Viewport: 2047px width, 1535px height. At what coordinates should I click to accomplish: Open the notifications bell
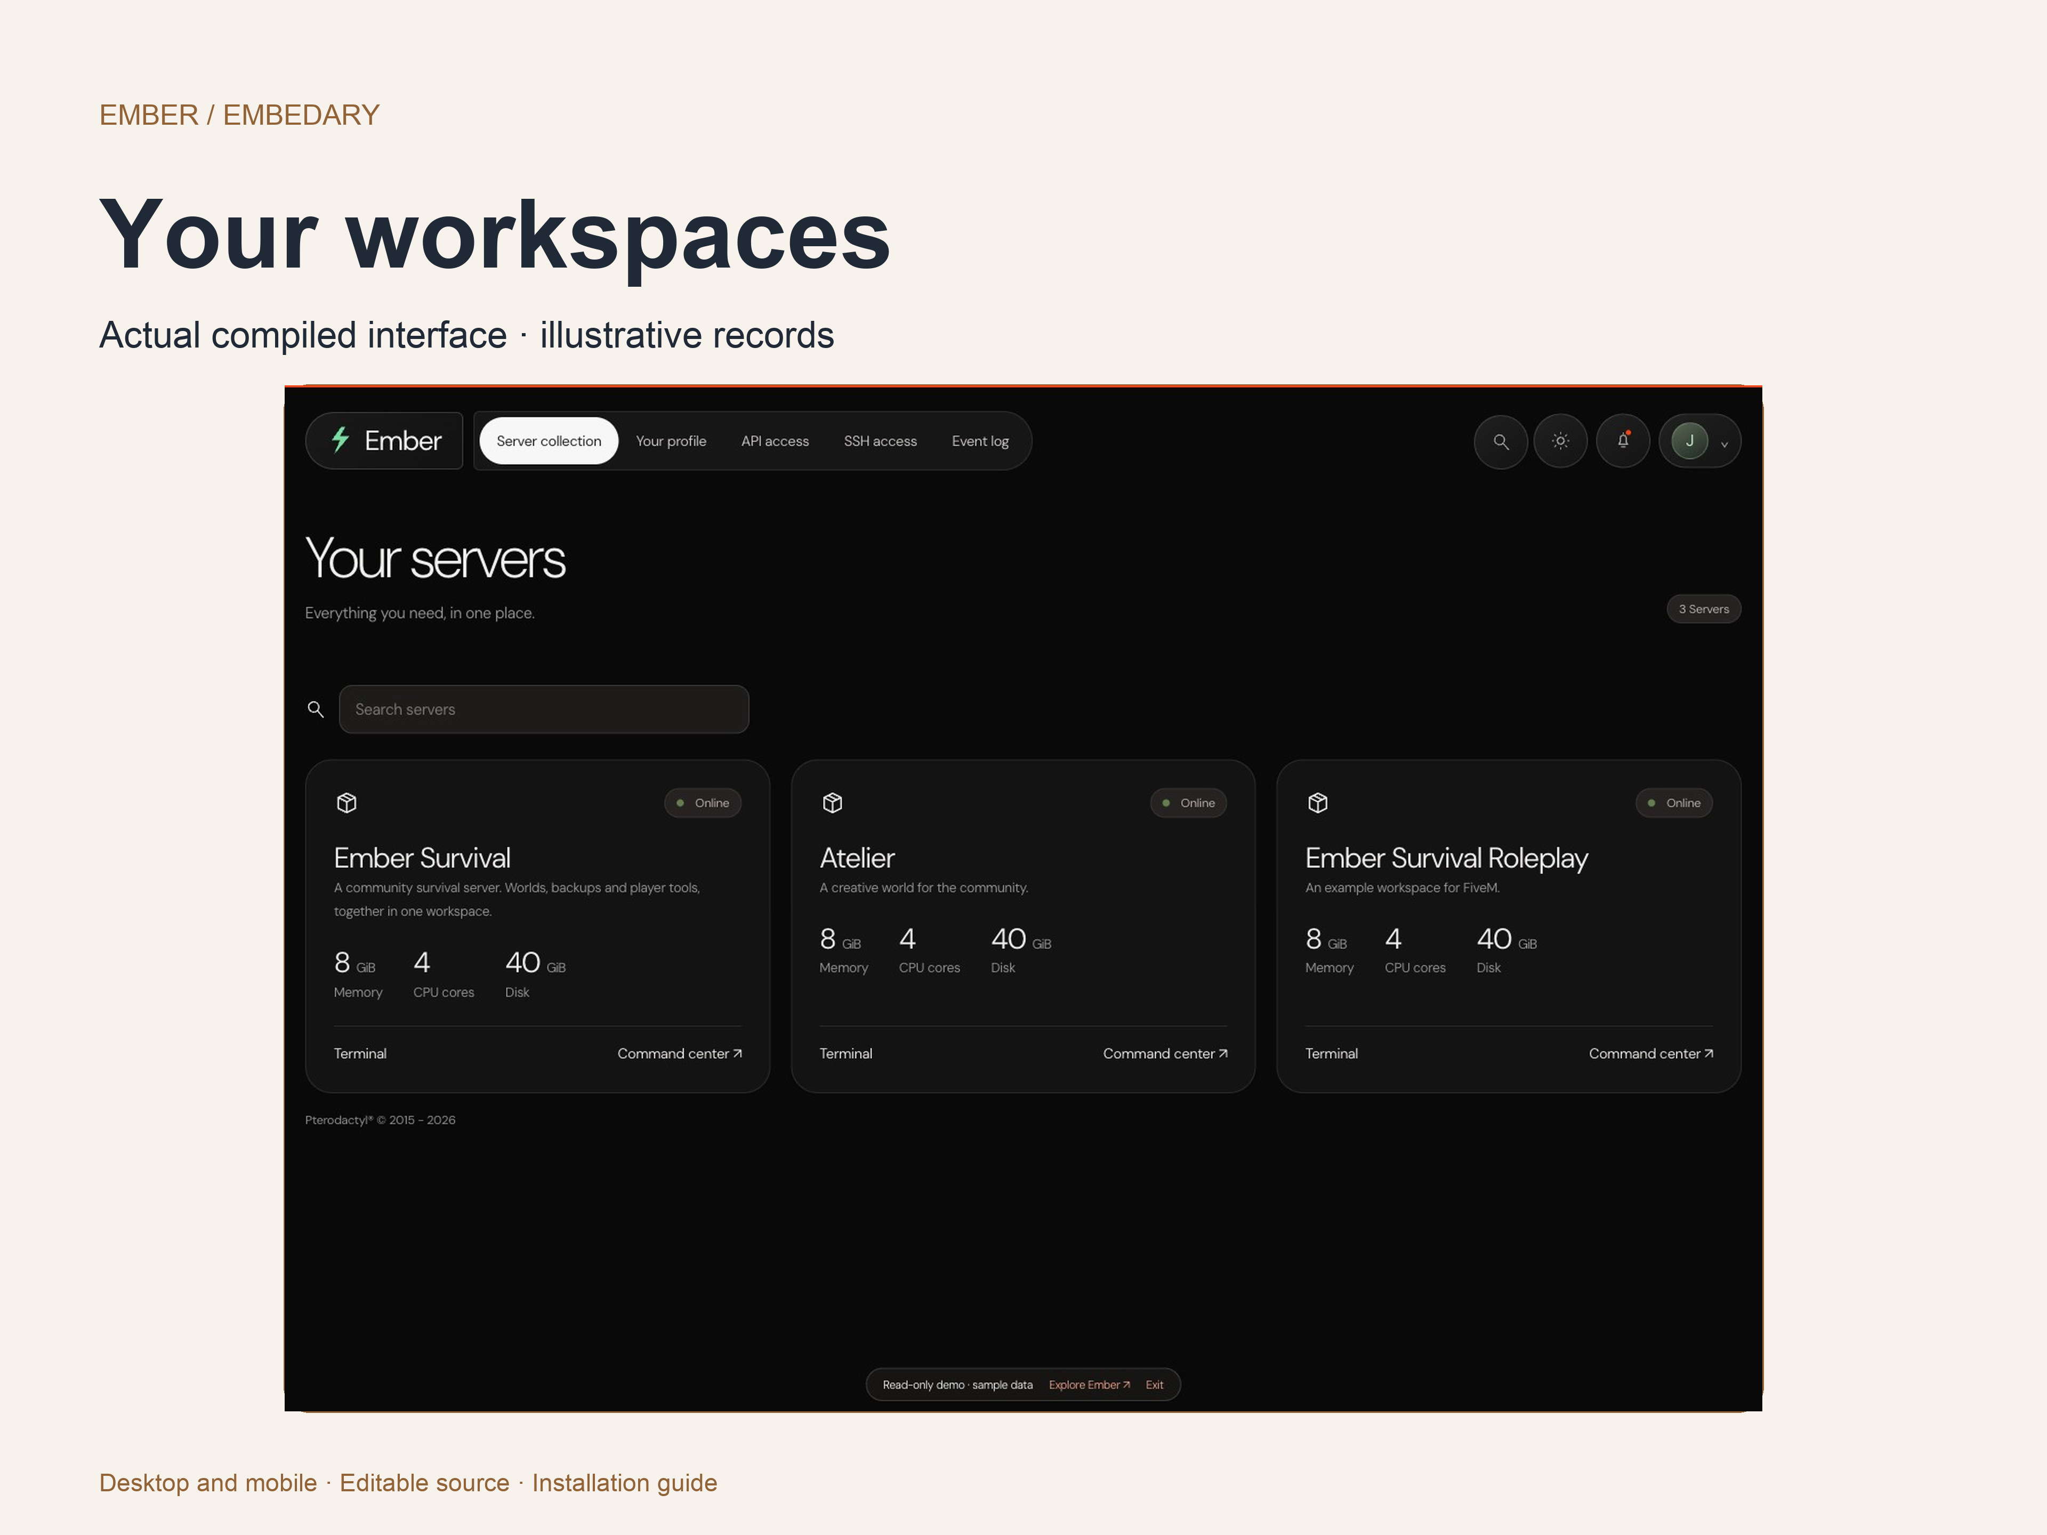1622,441
